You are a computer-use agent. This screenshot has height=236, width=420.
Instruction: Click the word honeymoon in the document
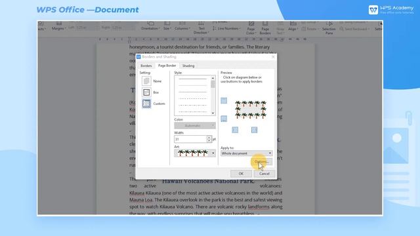[142, 47]
